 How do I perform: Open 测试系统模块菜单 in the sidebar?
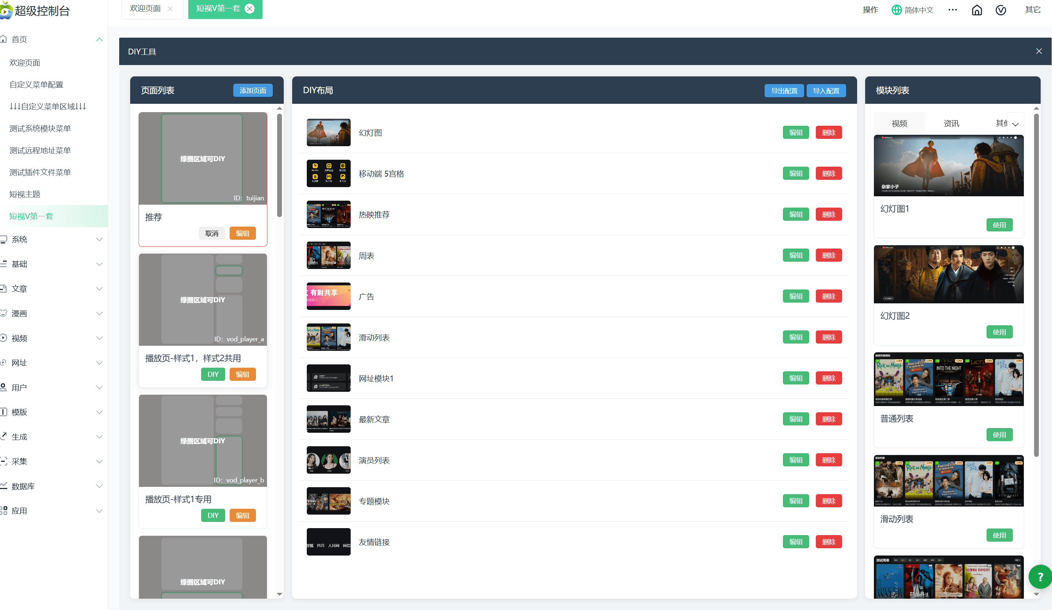coord(40,129)
